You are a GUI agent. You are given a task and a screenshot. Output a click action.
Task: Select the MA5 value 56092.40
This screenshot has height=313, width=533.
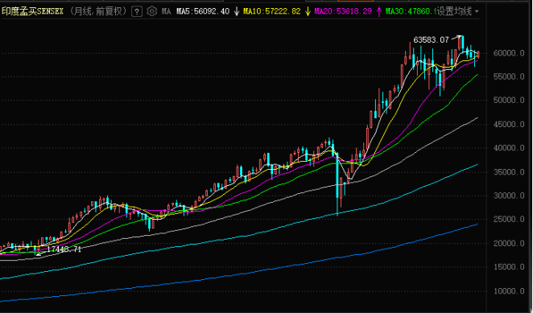(203, 11)
